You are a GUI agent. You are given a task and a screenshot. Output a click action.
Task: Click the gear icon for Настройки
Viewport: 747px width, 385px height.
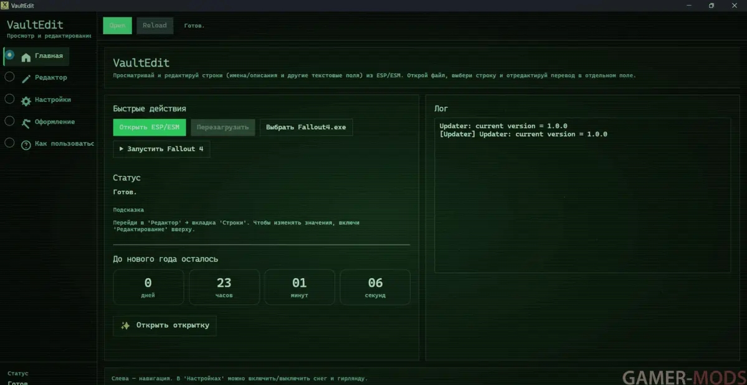pyautogui.click(x=26, y=101)
